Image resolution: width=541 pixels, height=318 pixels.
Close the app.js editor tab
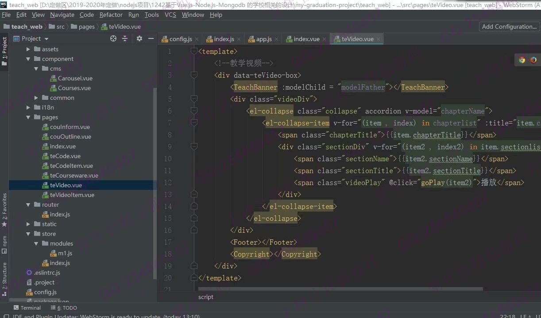click(x=276, y=39)
